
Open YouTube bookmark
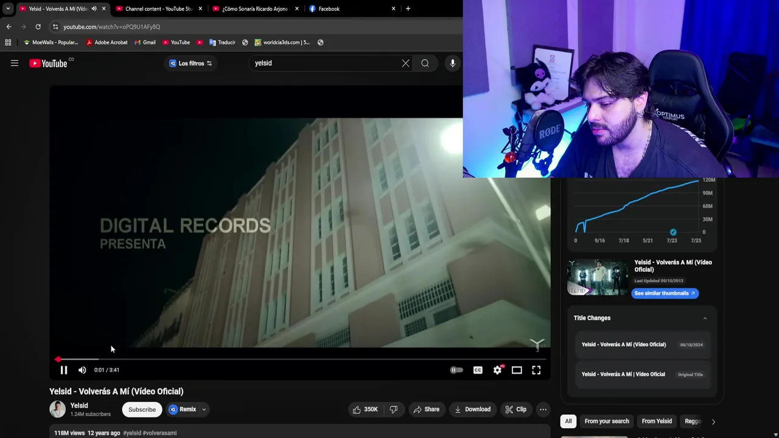(176, 43)
